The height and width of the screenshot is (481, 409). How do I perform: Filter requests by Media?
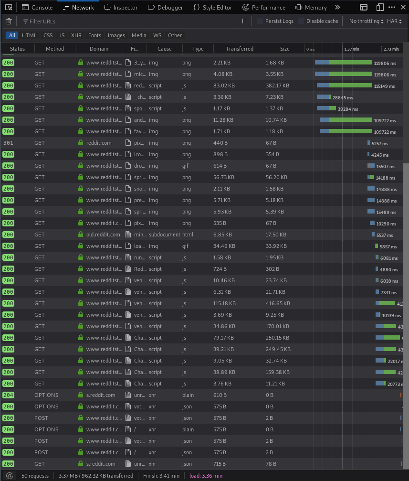coord(139,35)
